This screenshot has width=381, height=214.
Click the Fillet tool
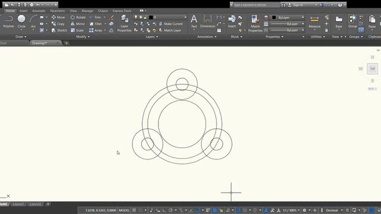click(95, 24)
